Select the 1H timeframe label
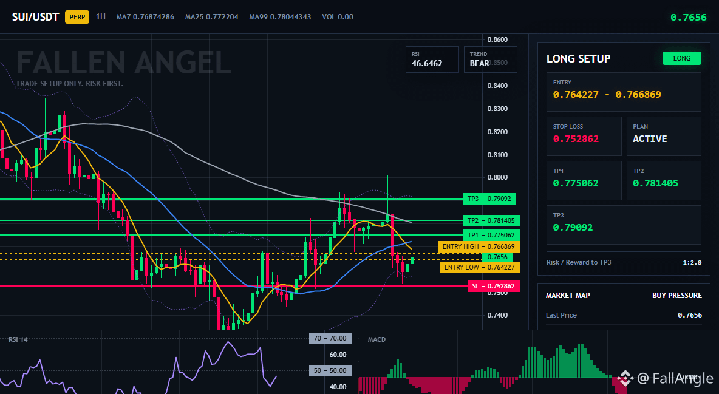The image size is (719, 394). click(100, 17)
